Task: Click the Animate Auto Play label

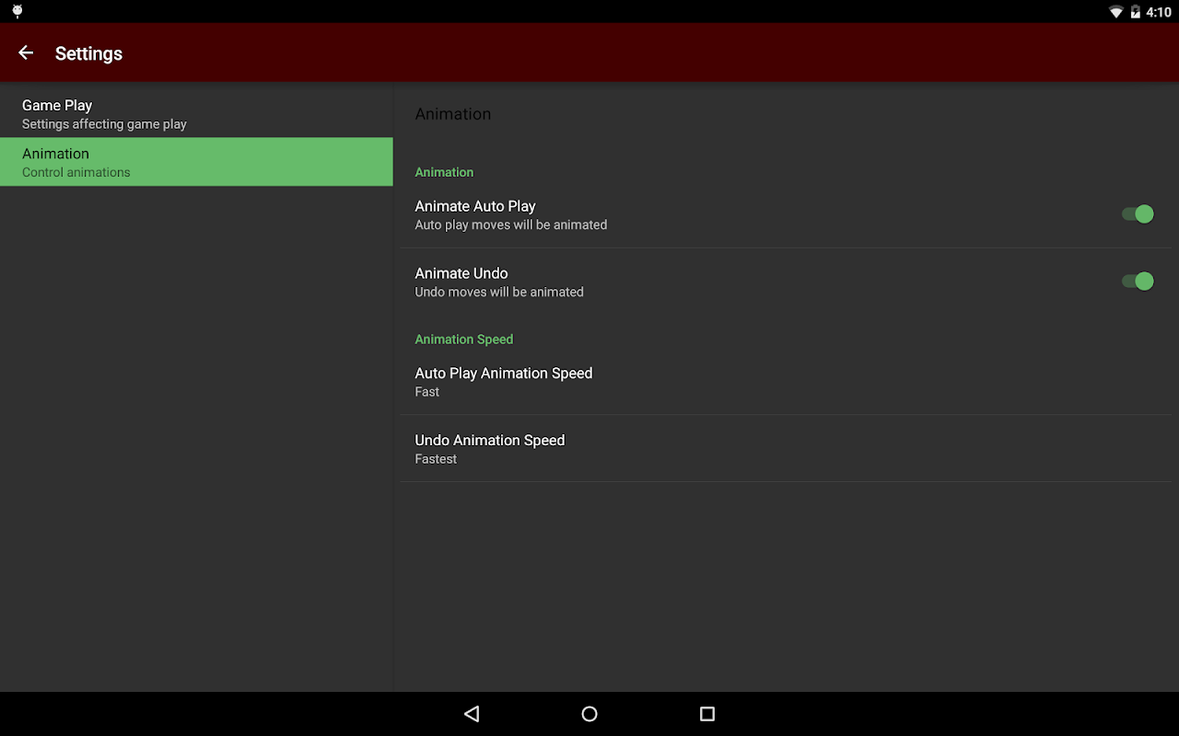Action: (x=475, y=206)
